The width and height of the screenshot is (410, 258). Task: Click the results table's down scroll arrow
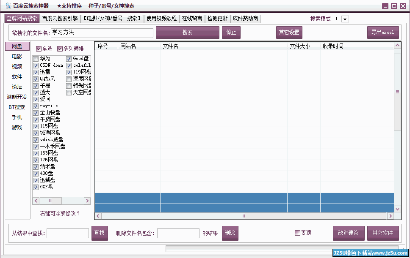click(397, 209)
